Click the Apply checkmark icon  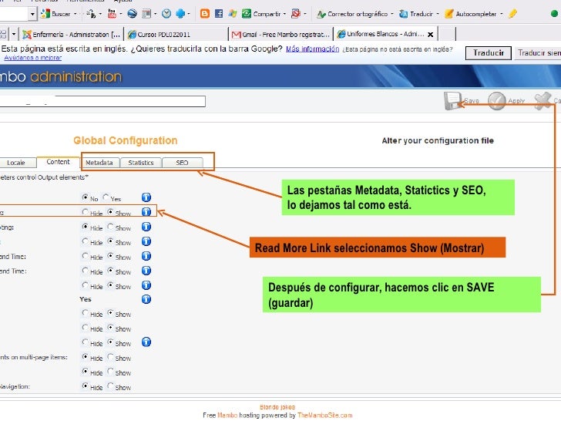pyautogui.click(x=497, y=101)
